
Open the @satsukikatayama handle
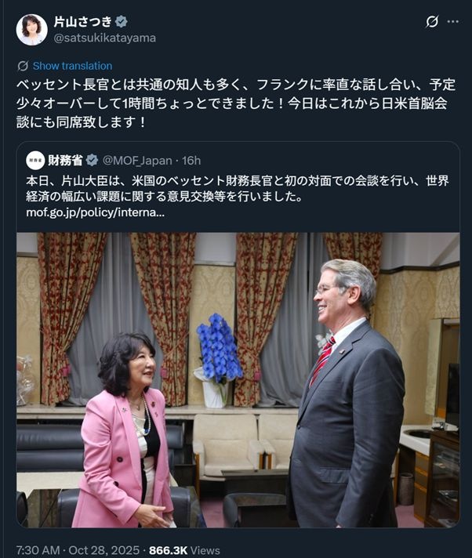(104, 38)
